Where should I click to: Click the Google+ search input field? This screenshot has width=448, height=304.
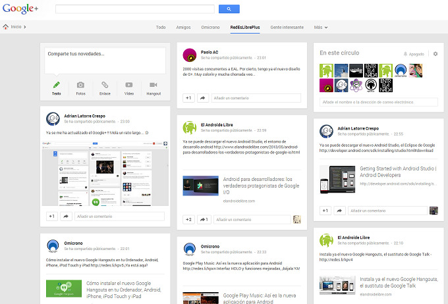[135, 9]
